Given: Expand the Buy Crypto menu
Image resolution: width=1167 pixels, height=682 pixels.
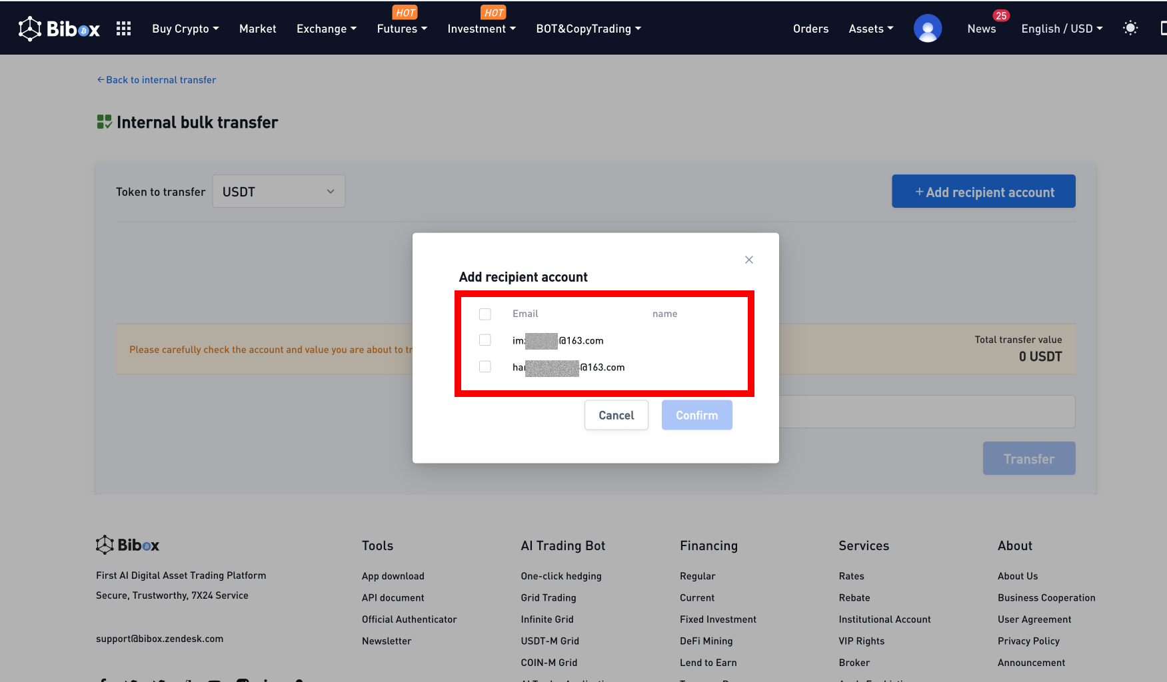Looking at the screenshot, I should click(x=185, y=29).
